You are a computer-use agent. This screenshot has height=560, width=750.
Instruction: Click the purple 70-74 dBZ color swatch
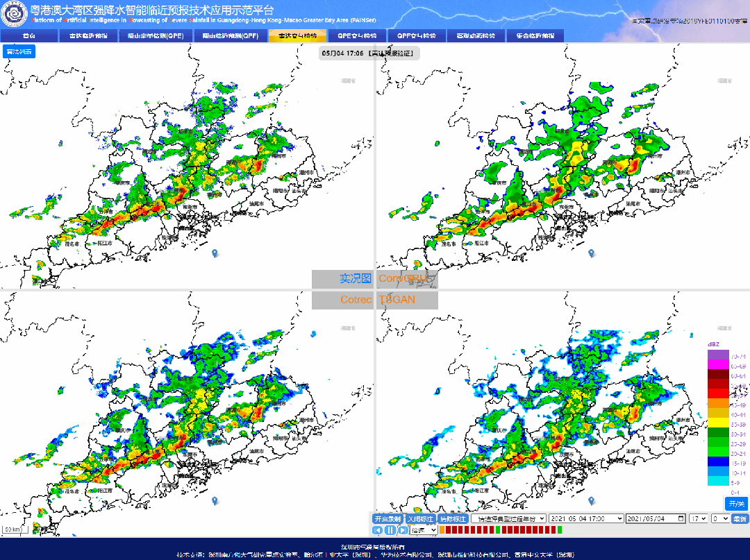(x=719, y=355)
